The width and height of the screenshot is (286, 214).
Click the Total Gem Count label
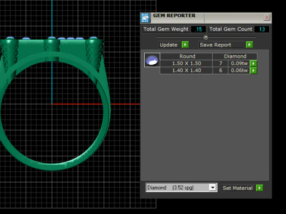(x=231, y=29)
